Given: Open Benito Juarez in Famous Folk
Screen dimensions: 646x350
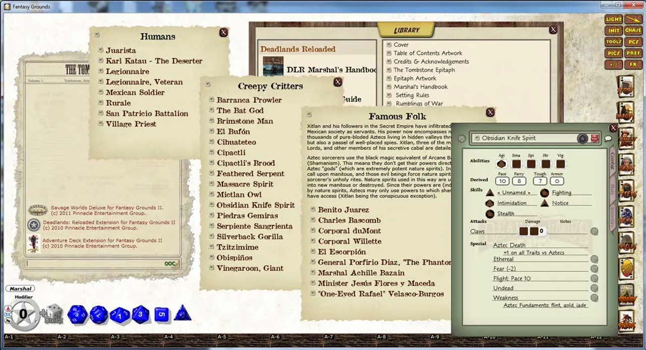Looking at the screenshot, I should click(x=343, y=210).
